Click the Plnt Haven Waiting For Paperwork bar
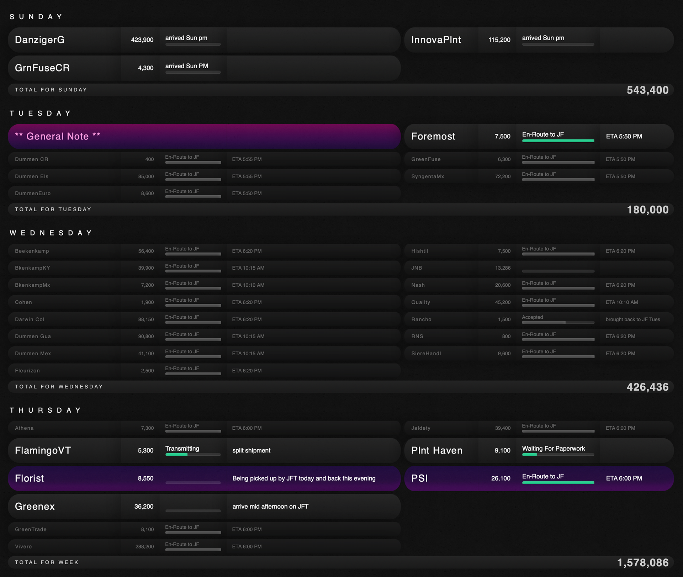Image resolution: width=683 pixels, height=577 pixels. point(558,455)
